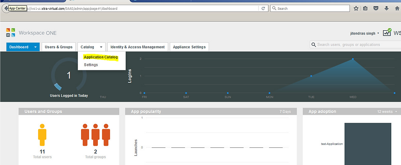Screen dimensions: 401x165
Task: Click the Tuesday logins data point
Action: (311, 76)
